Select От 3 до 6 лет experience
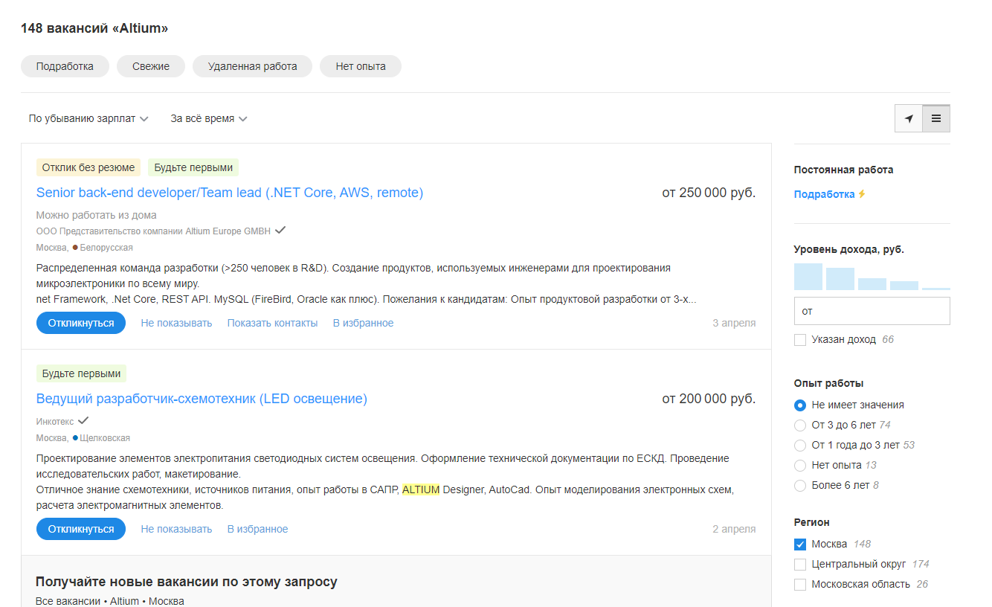This screenshot has height=607, width=992. 800,425
